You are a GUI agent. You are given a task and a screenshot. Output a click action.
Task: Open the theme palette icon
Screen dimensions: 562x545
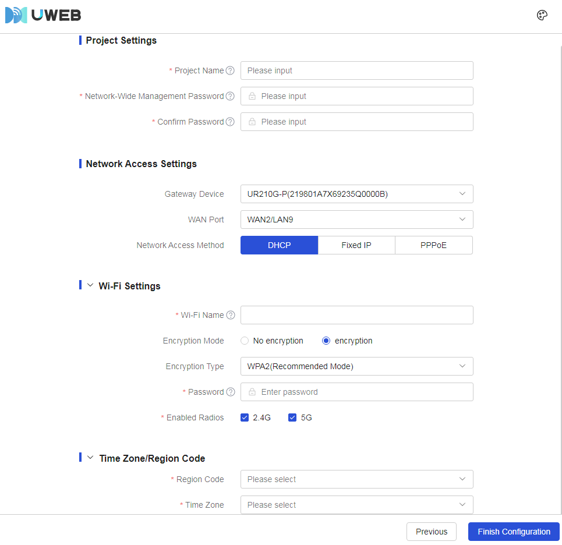[x=542, y=15]
